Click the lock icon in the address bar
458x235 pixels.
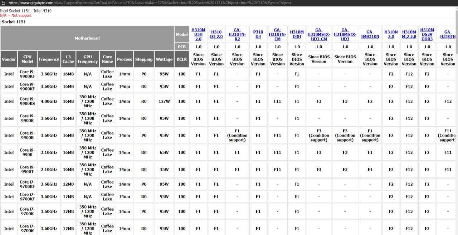4,3
